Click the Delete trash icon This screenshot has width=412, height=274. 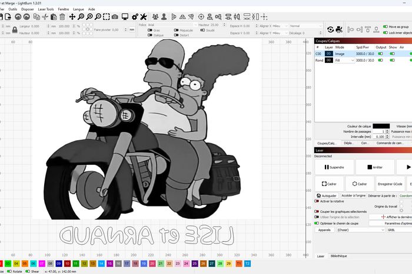pos(62,17)
